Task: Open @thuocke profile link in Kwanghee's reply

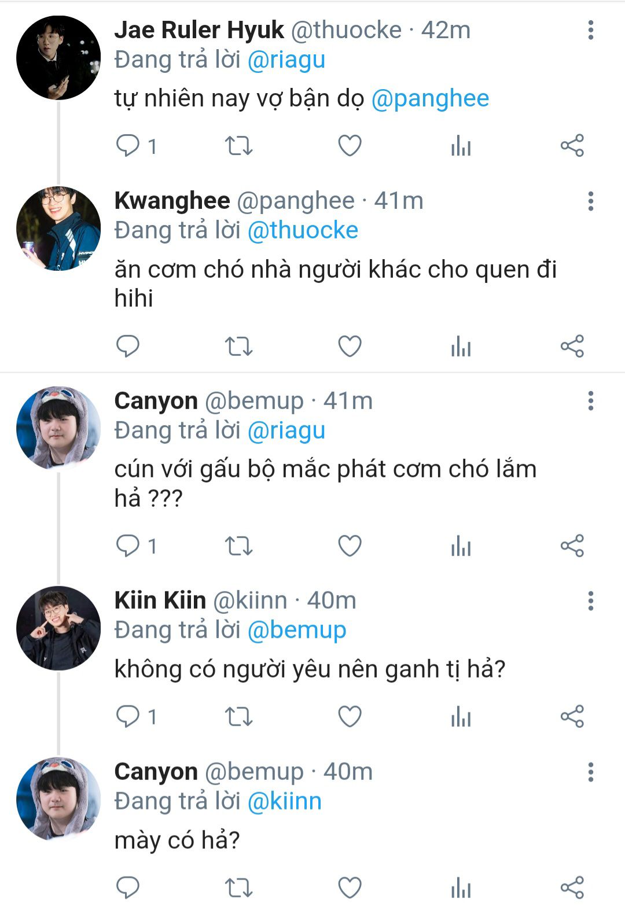Action: click(303, 230)
